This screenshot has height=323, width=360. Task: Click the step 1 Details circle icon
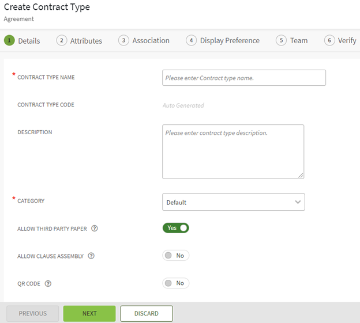(x=9, y=40)
